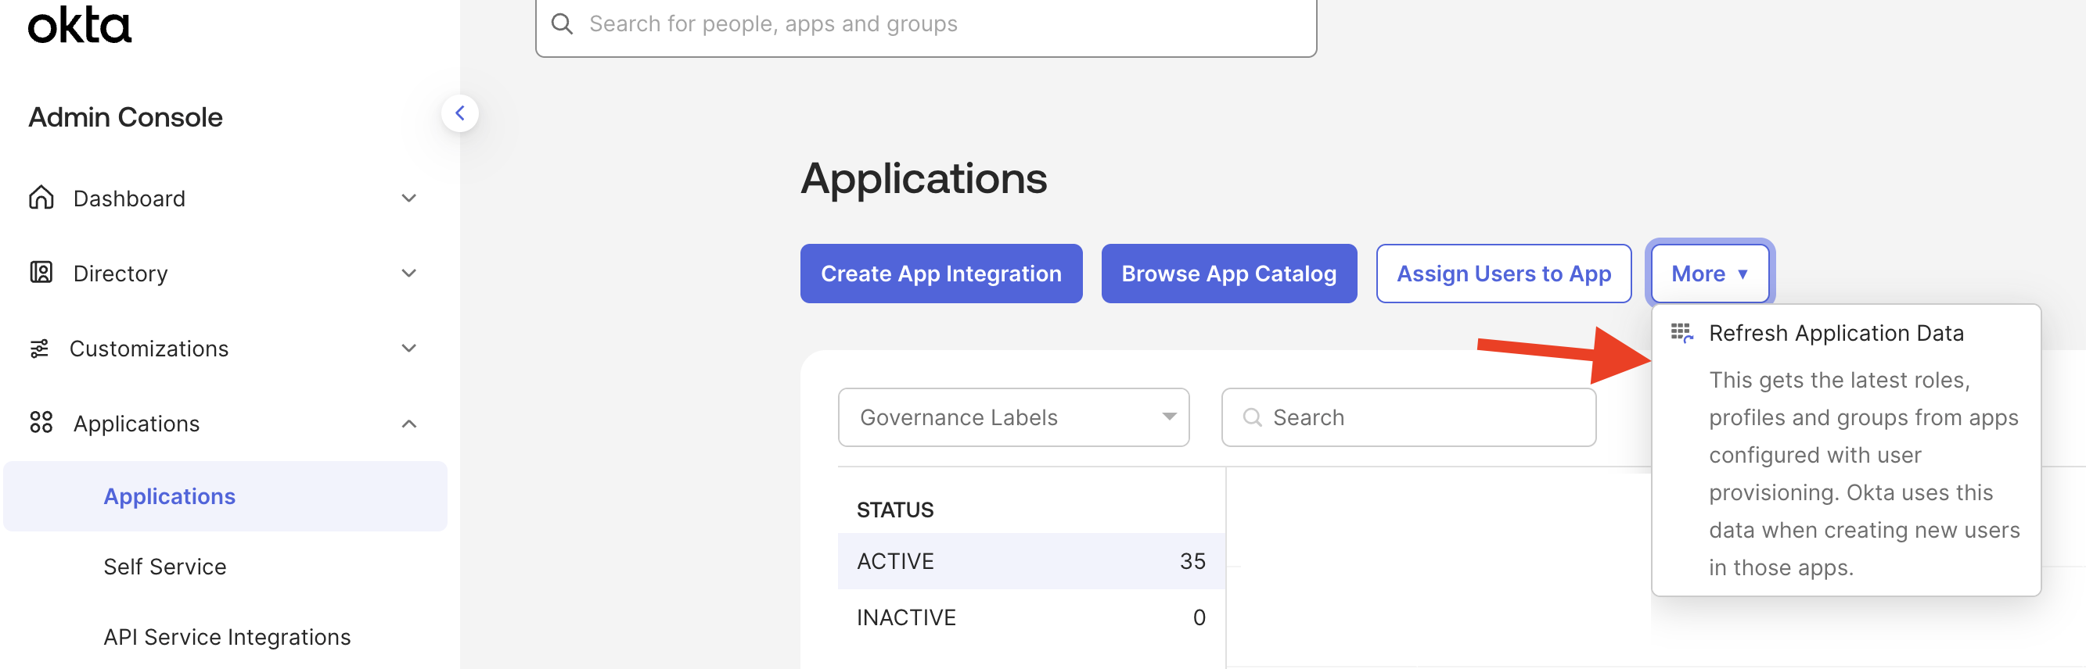2086x669 pixels.
Task: Go to API Service Integrations
Action: tap(228, 638)
